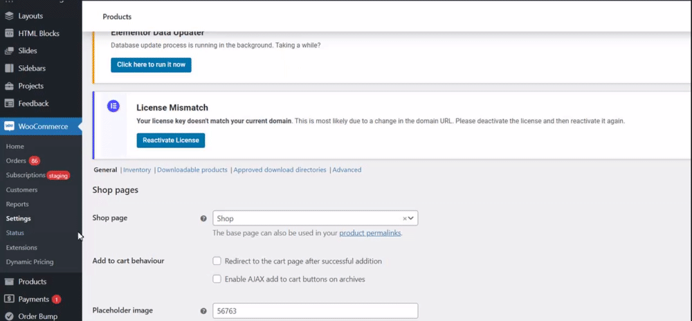Follow the product permalinks link
The height and width of the screenshot is (321, 692).
pyautogui.click(x=370, y=233)
